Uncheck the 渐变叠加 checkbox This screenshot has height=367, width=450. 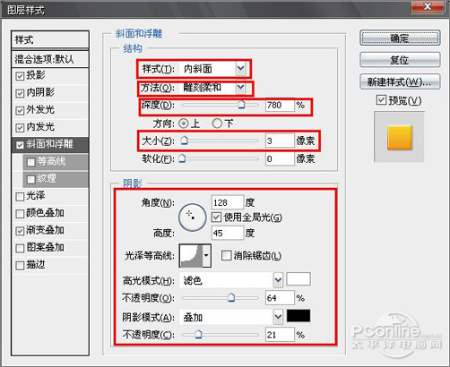(20, 231)
